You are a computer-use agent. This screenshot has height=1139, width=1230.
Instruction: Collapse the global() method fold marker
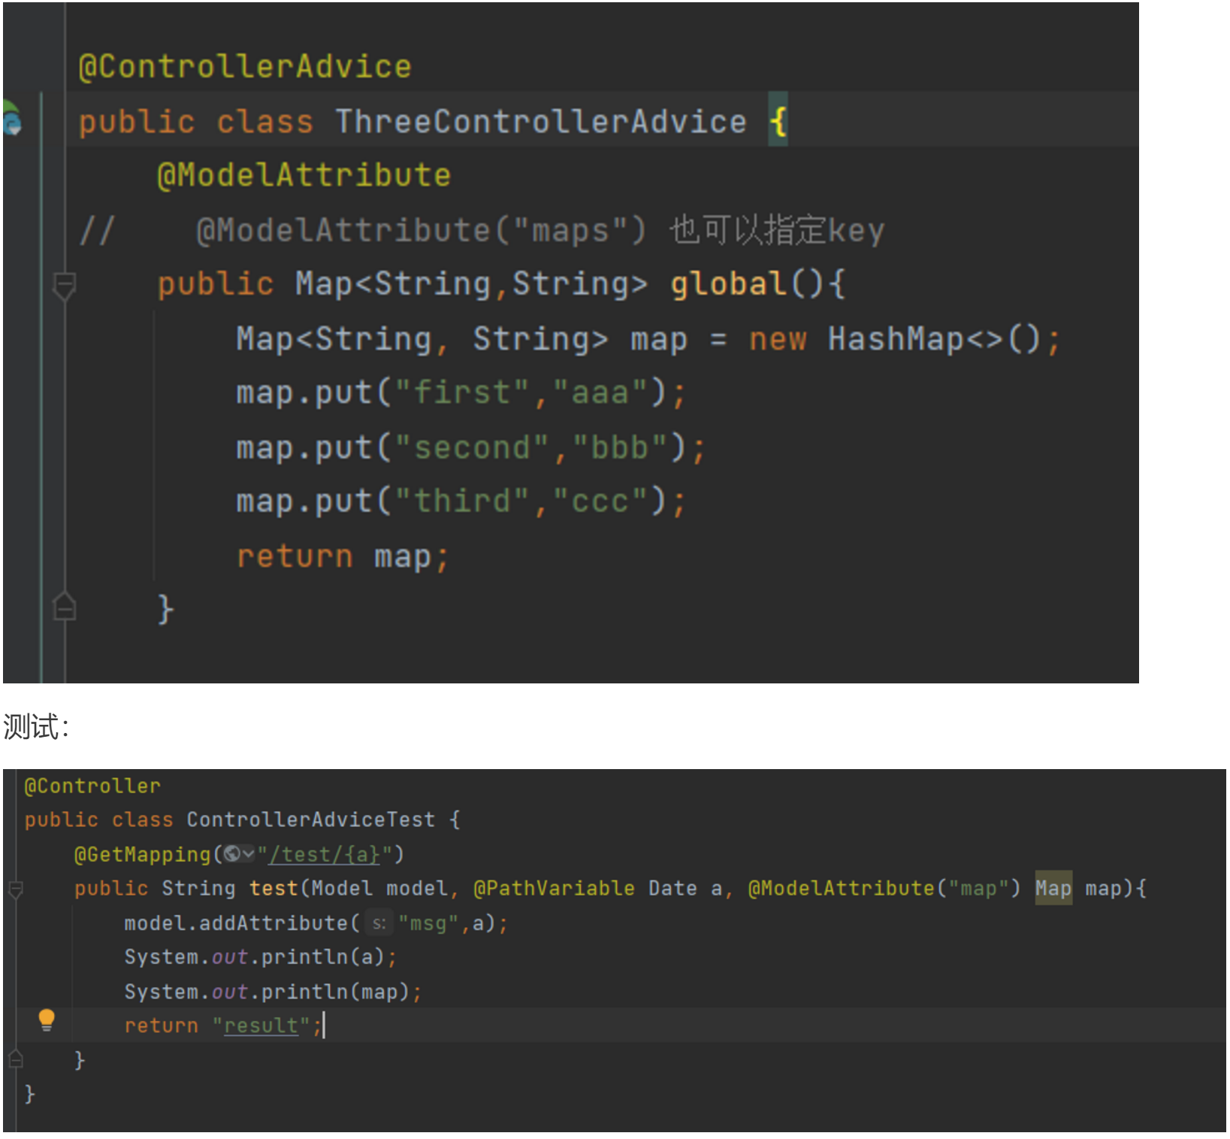64,285
